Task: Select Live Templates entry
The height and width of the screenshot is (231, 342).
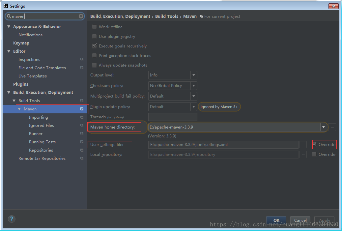Action: click(33, 76)
